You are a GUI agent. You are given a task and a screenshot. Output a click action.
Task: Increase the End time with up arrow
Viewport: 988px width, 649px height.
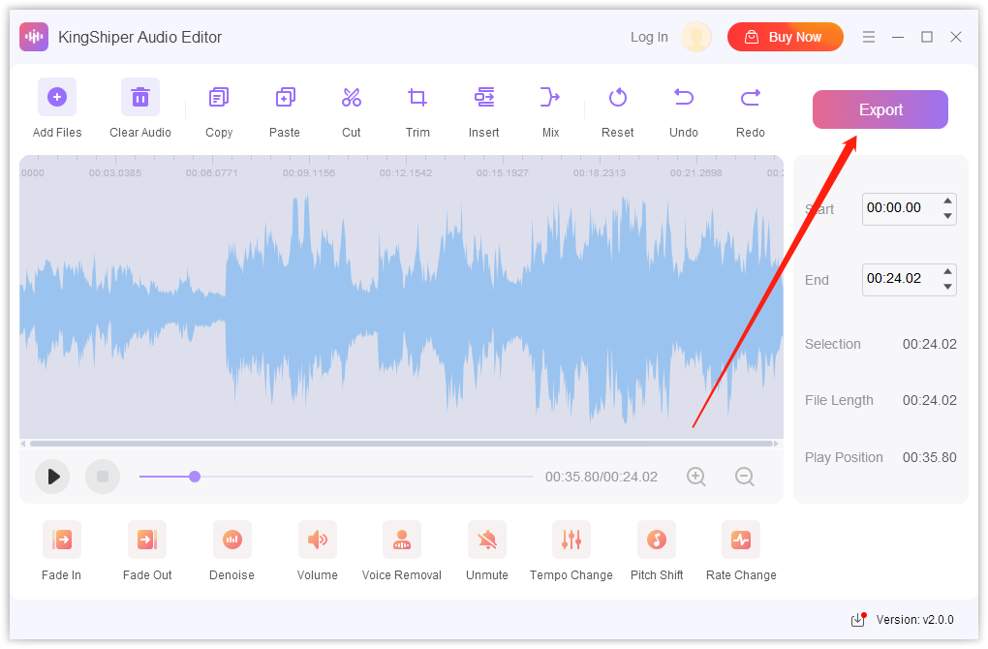click(947, 271)
